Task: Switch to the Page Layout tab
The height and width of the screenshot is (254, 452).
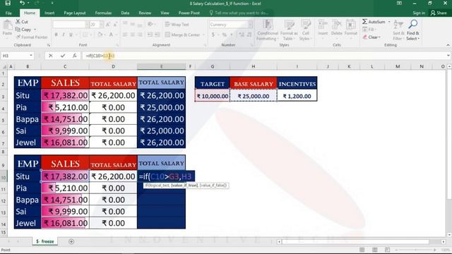Action: [75, 13]
